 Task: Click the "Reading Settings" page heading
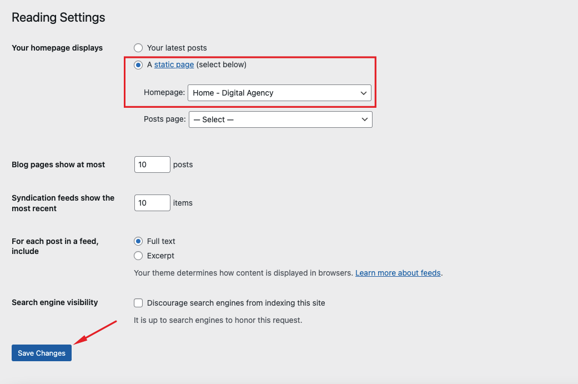coord(58,18)
